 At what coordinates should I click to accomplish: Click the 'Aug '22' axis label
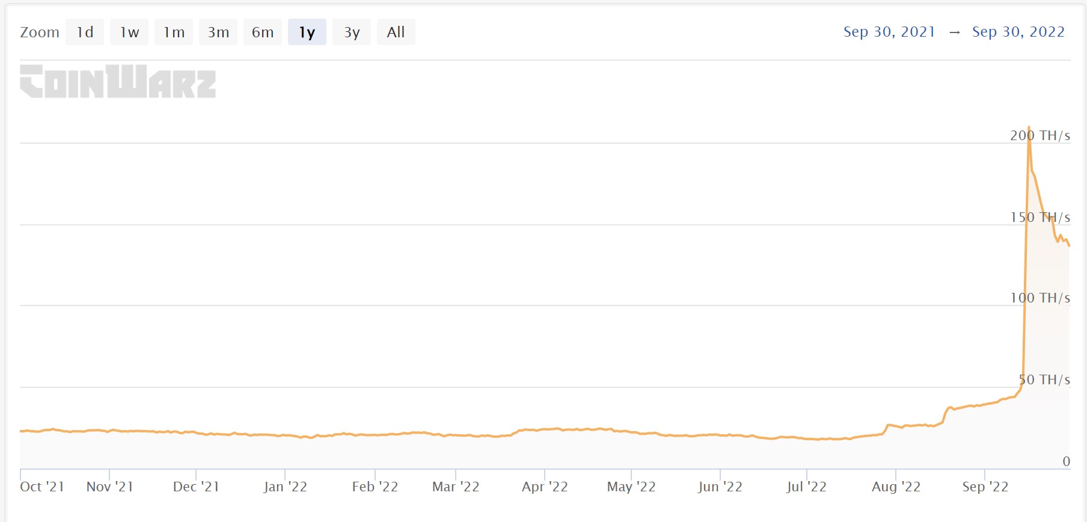896,487
